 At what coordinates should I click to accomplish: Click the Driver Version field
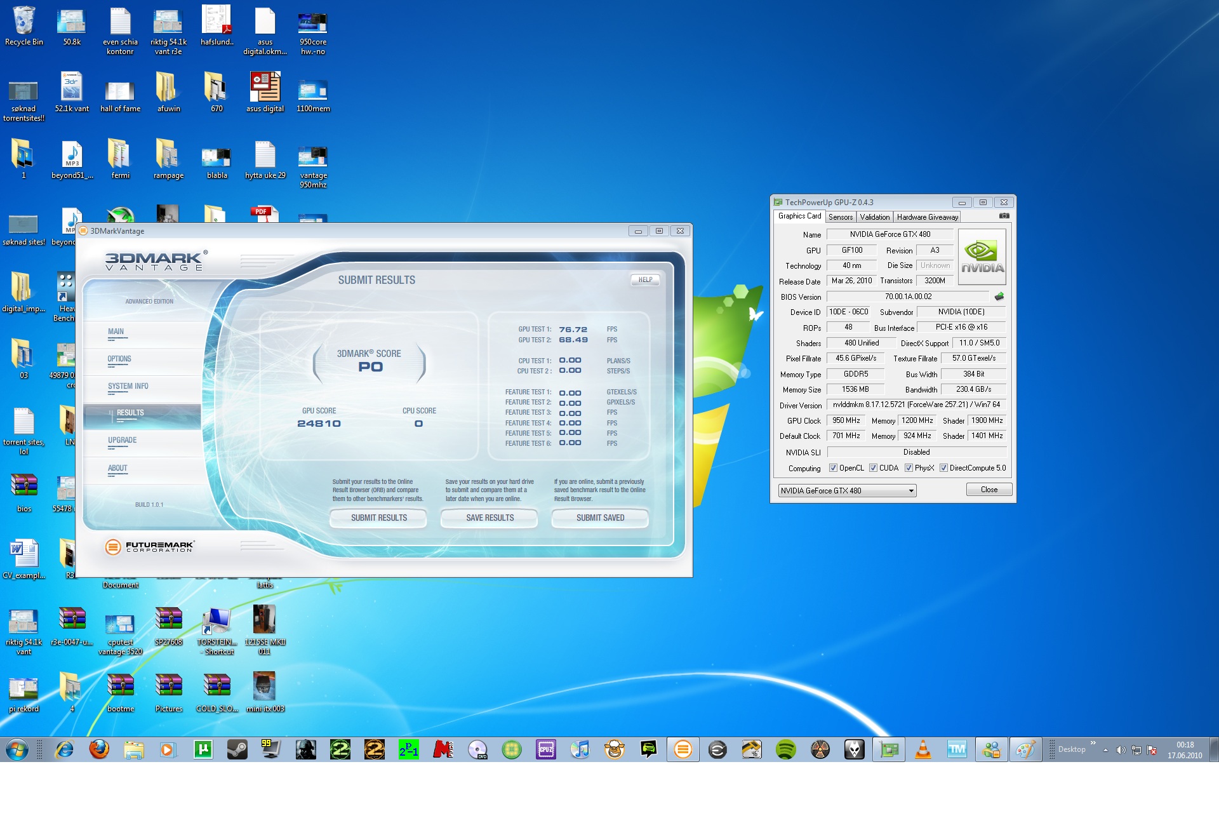click(x=916, y=405)
